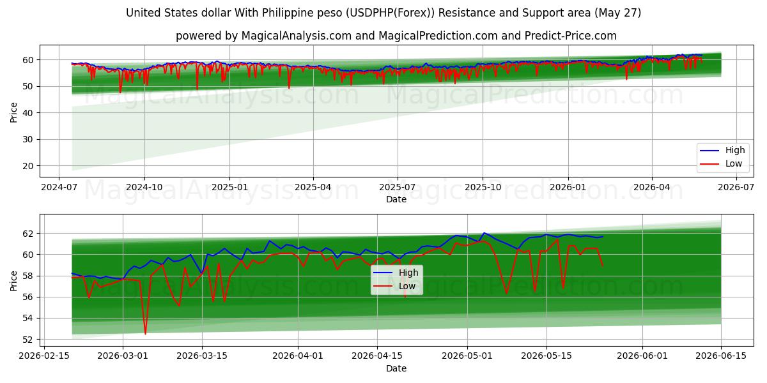Click the top chart 'Price' y-axis label
This screenshot has height=383, width=767.
point(14,111)
